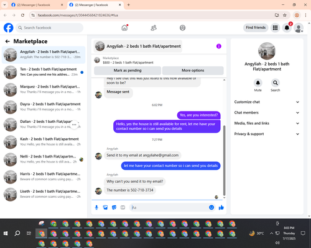311x248 pixels.
Task: Open Task View on taskbar
Action: [29, 233]
